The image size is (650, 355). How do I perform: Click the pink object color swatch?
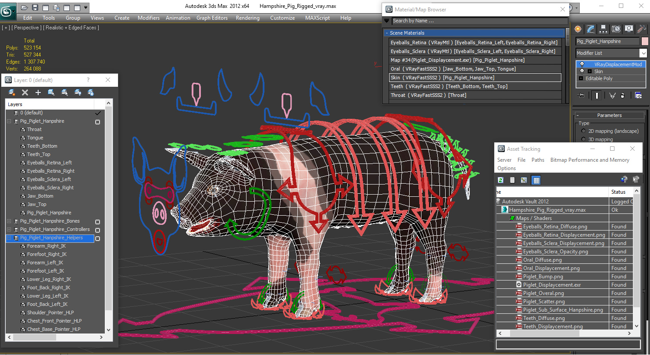coord(644,41)
